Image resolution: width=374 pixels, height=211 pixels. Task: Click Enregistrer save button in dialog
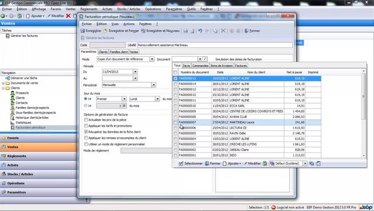(91, 31)
